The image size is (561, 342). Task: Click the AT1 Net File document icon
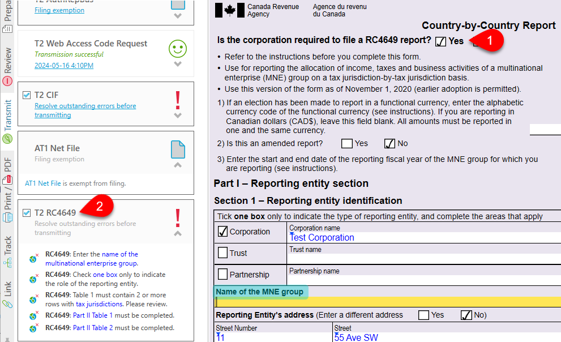coord(178,149)
